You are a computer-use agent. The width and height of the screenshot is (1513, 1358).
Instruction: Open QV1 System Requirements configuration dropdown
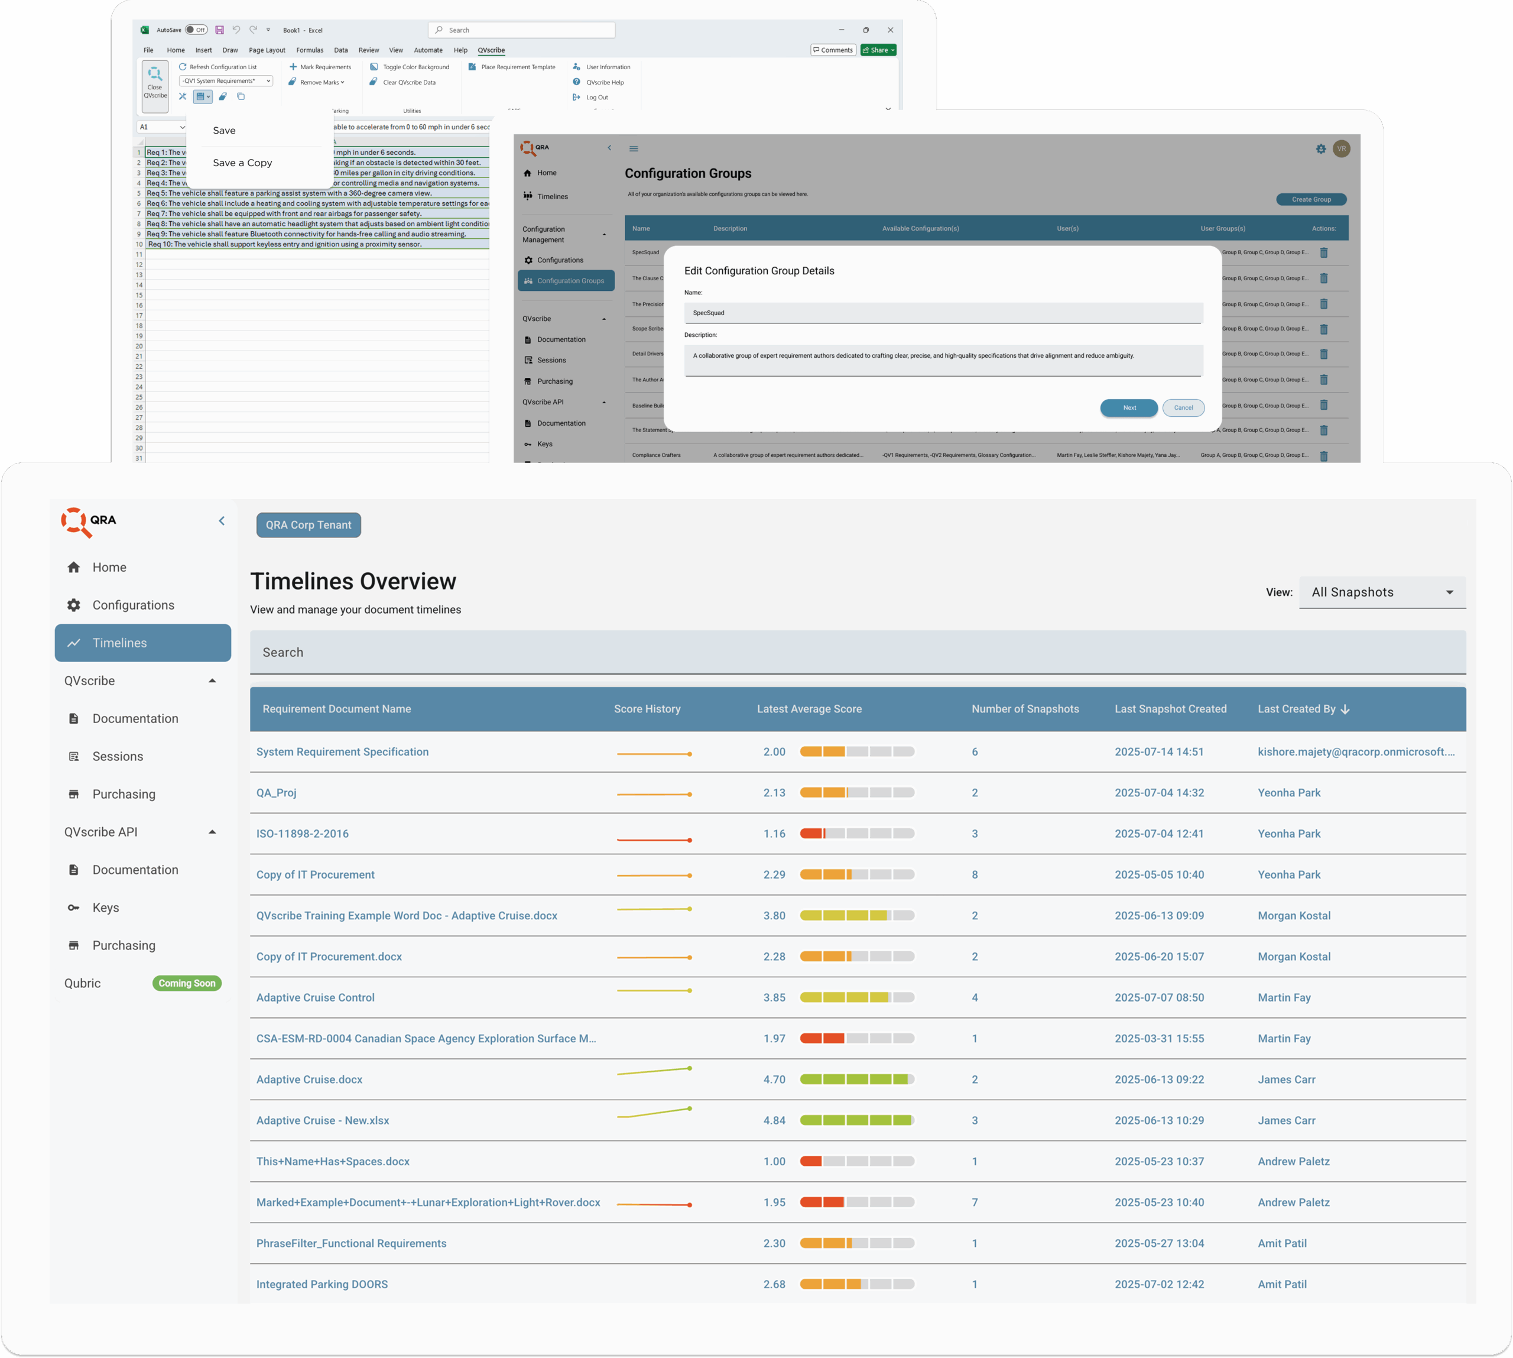(x=226, y=80)
